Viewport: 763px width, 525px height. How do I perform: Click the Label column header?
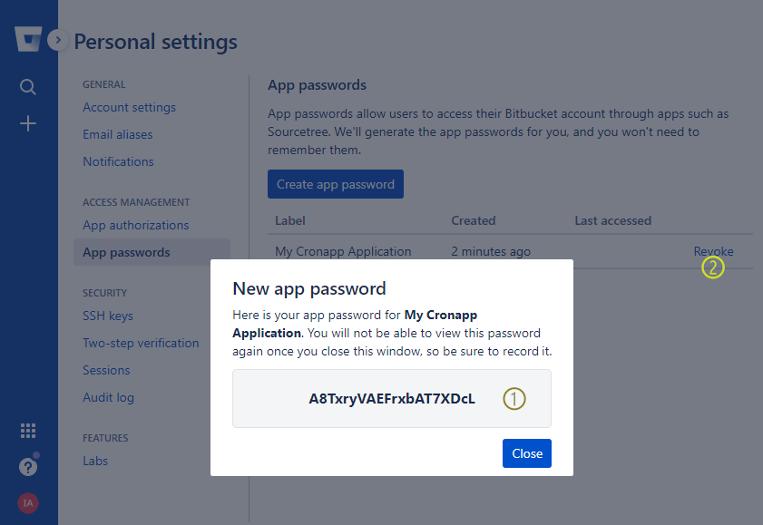click(x=290, y=220)
